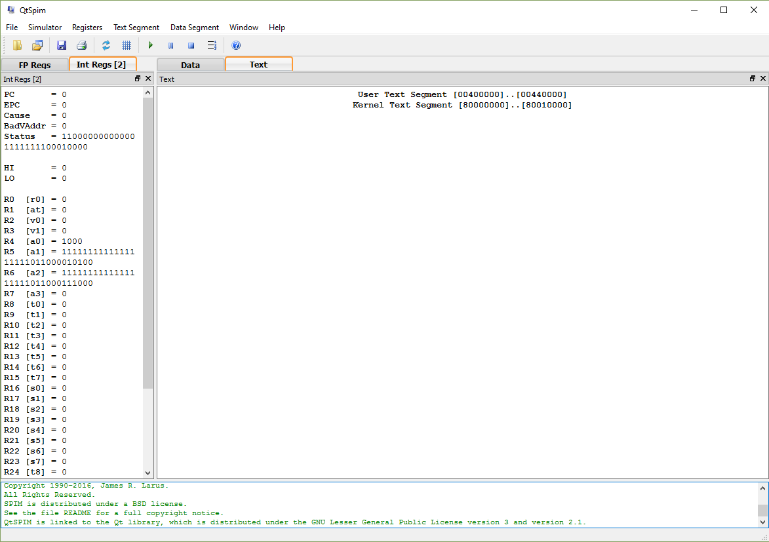Pause the simulation
This screenshot has width=769, height=542.
(170, 45)
